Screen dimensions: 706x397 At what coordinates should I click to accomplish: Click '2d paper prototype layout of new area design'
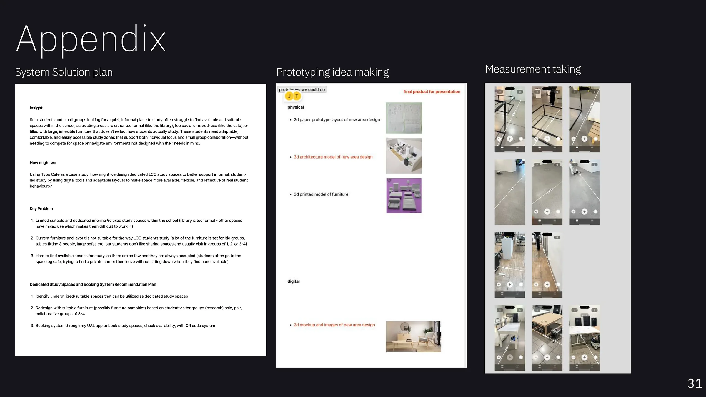coord(337,120)
